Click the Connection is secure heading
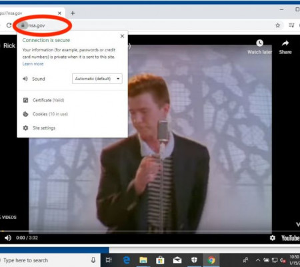Screen dimensions: 300x267 [46, 40]
